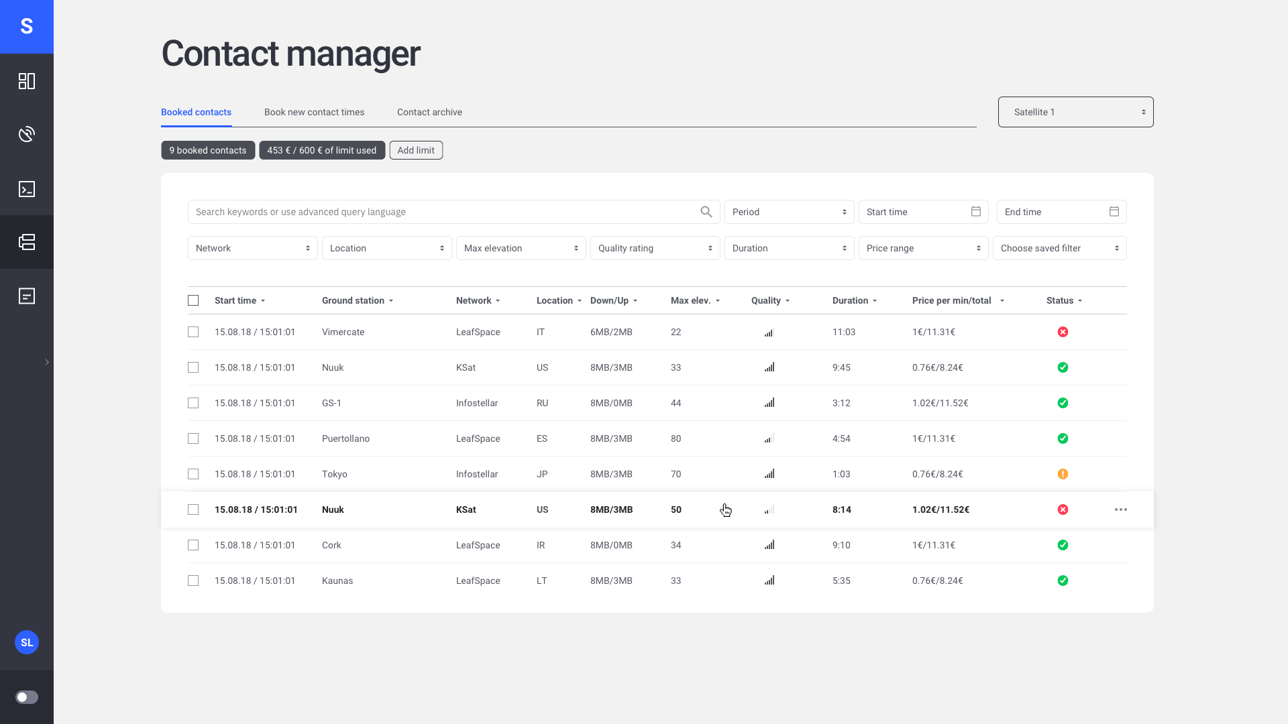Viewport: 1288px width, 724px height.
Task: Open the Choose saved filter dropdown
Action: point(1059,248)
